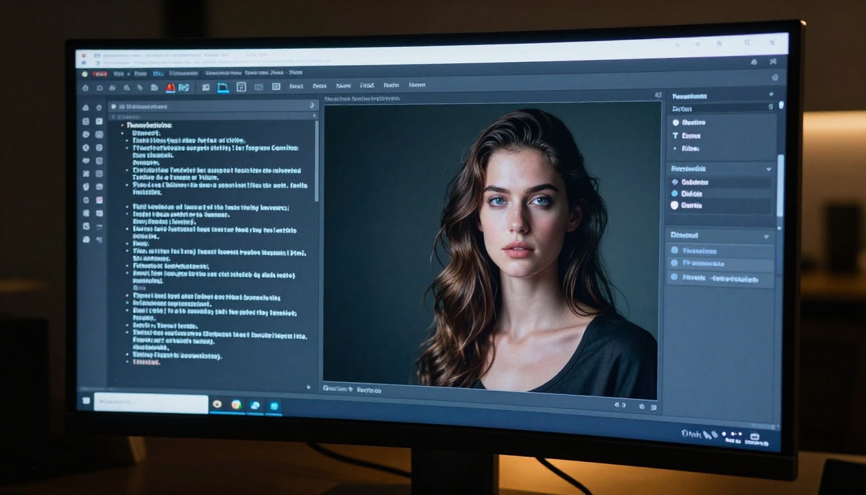Select the row with the T icon in the right panel

click(720, 136)
